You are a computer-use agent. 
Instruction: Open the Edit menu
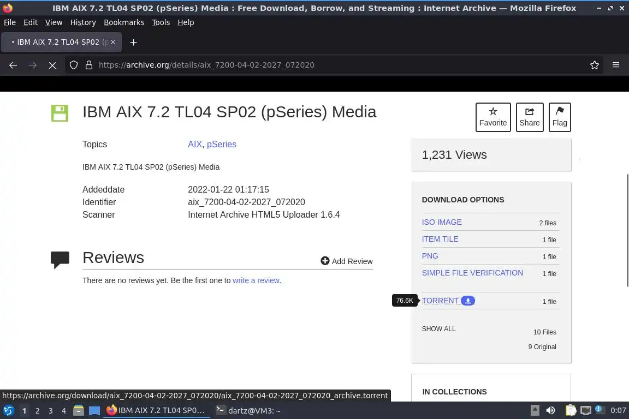coord(31,22)
